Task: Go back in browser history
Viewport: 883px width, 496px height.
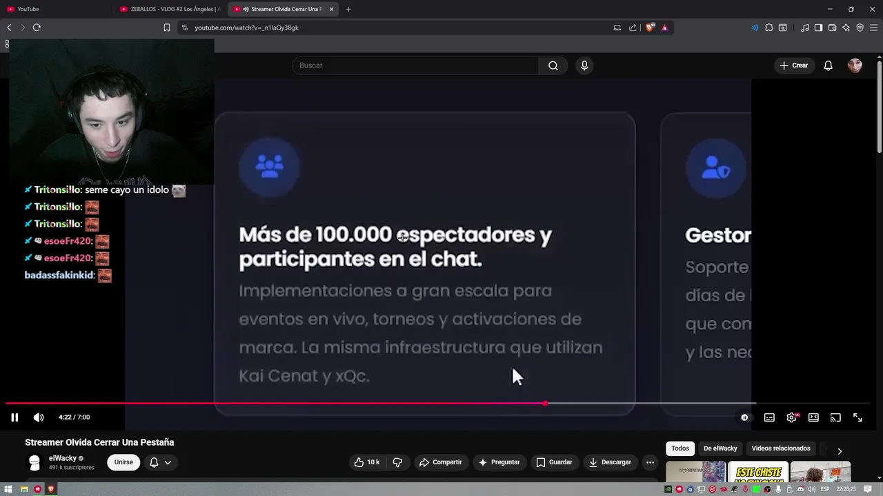Action: (9, 28)
